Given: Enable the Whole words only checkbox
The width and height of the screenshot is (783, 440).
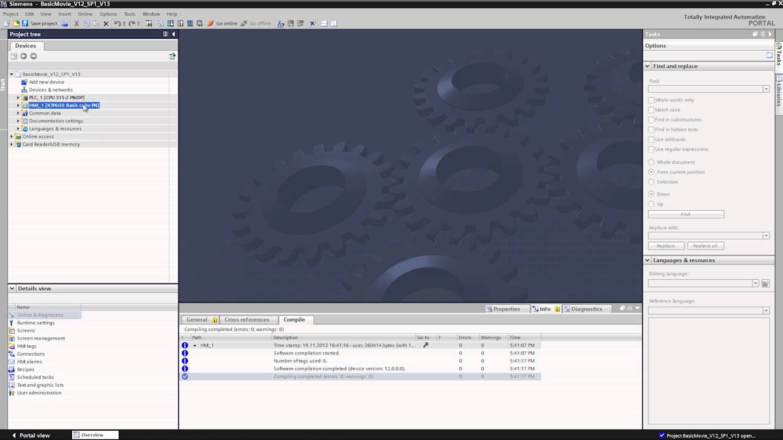Looking at the screenshot, I should (651, 100).
